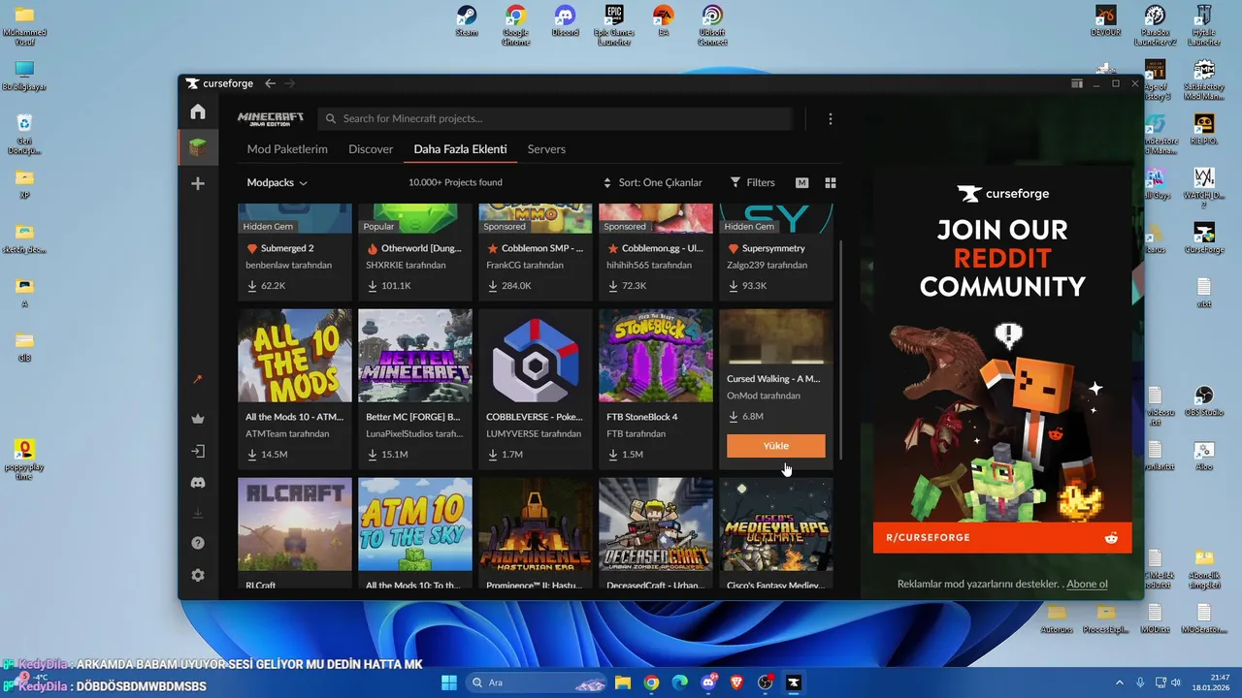Add a new game via plus icon
This screenshot has width=1242, height=698.
pyautogui.click(x=198, y=183)
